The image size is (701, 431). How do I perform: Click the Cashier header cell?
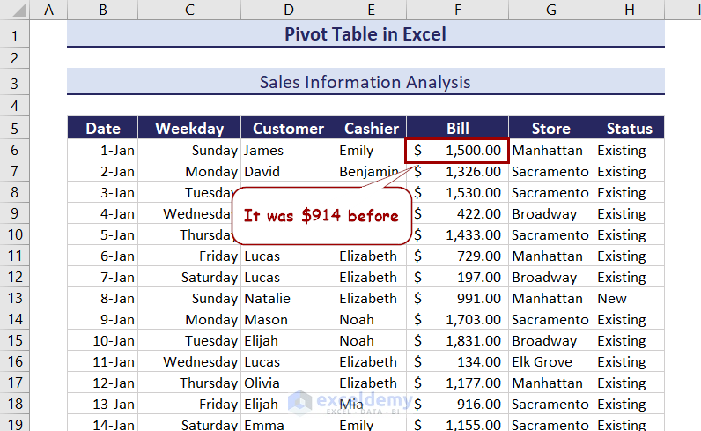(371, 128)
